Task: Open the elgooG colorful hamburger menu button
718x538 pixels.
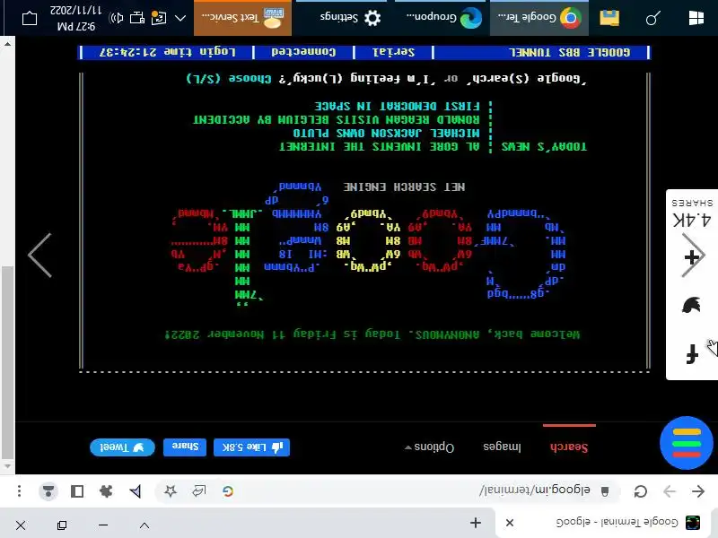Action: point(686,443)
